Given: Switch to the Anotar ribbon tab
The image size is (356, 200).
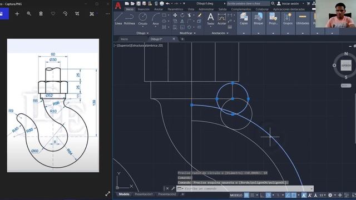Looking at the screenshot, I should (159, 9).
